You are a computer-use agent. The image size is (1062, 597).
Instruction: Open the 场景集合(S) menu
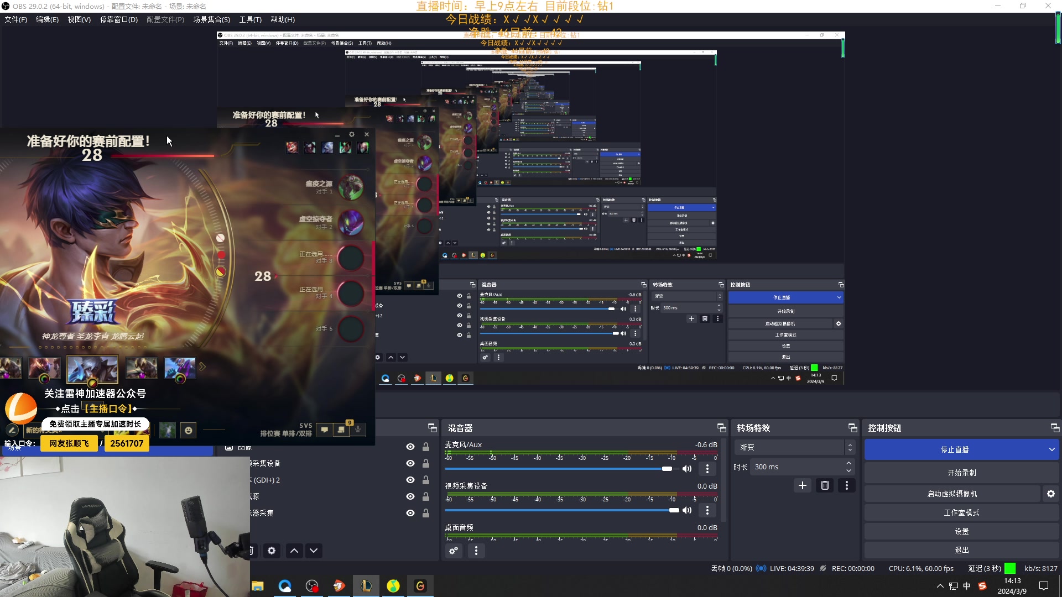(211, 19)
